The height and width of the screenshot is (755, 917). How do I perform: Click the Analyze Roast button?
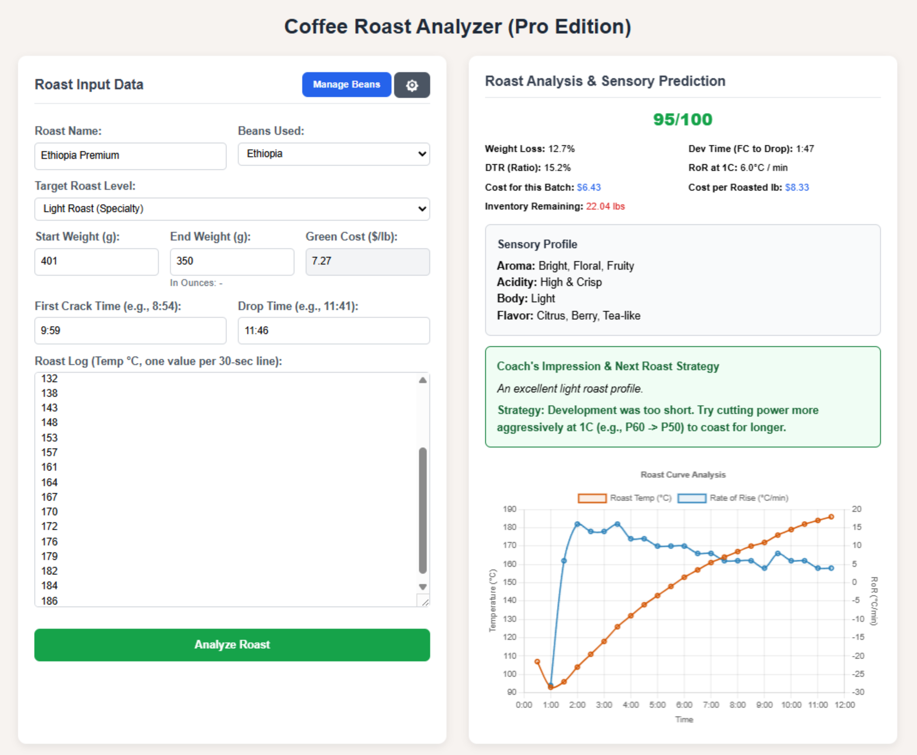[231, 644]
